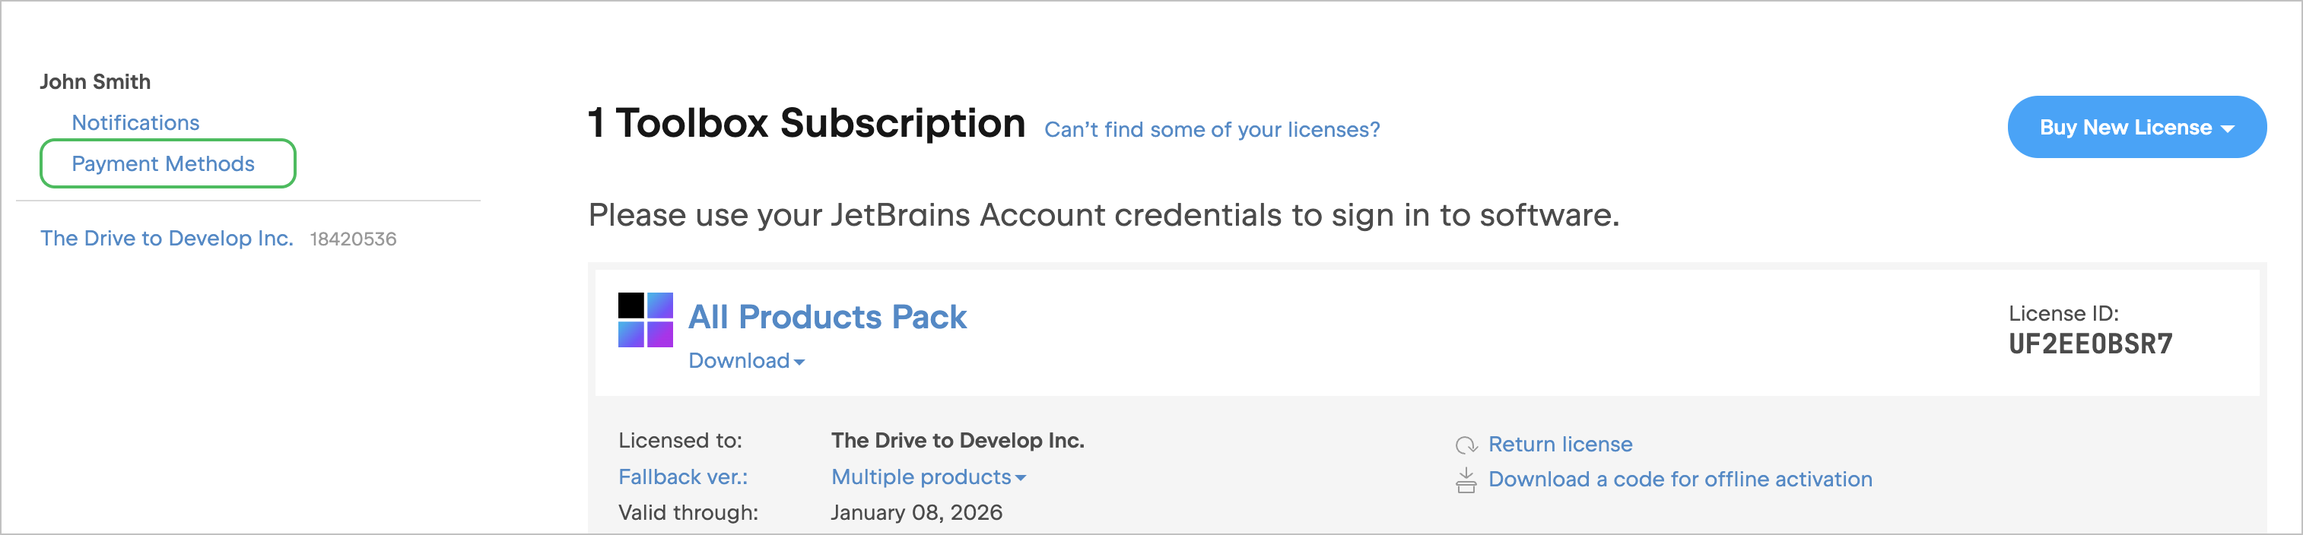Click the organization ID 18420536

(353, 239)
